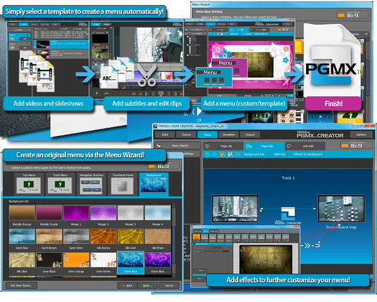Click the Background List scrollbar thumb
The width and height of the screenshot is (377, 302).
click(x=174, y=245)
